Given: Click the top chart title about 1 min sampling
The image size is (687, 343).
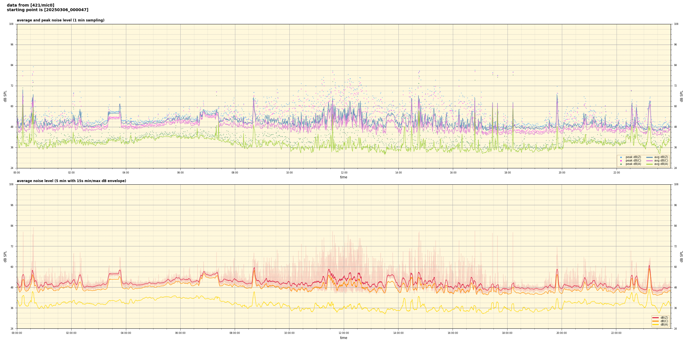Looking at the screenshot, I should click(x=60, y=20).
